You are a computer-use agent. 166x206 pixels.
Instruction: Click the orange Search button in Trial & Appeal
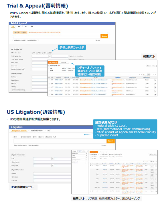104,36
